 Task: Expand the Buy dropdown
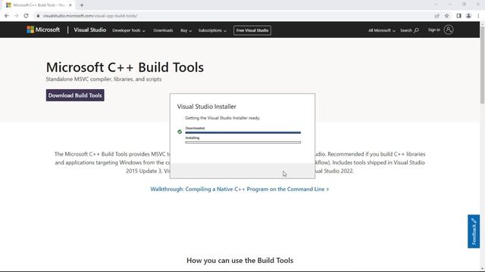pyautogui.click(x=186, y=30)
